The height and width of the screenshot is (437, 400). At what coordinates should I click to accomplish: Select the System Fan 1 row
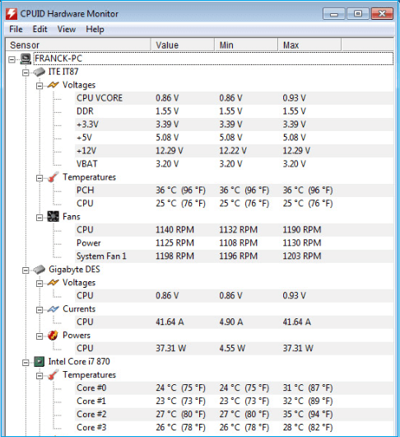click(234, 256)
